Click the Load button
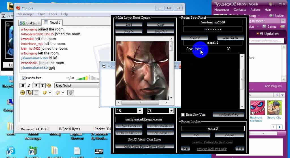290x158 pixels. 129,25
